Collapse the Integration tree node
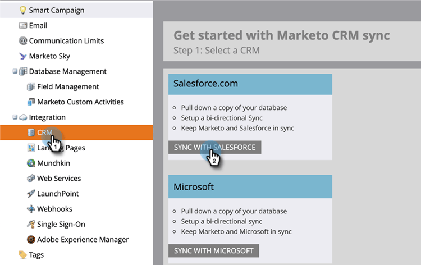This screenshot has height=265, width=421. [15, 117]
